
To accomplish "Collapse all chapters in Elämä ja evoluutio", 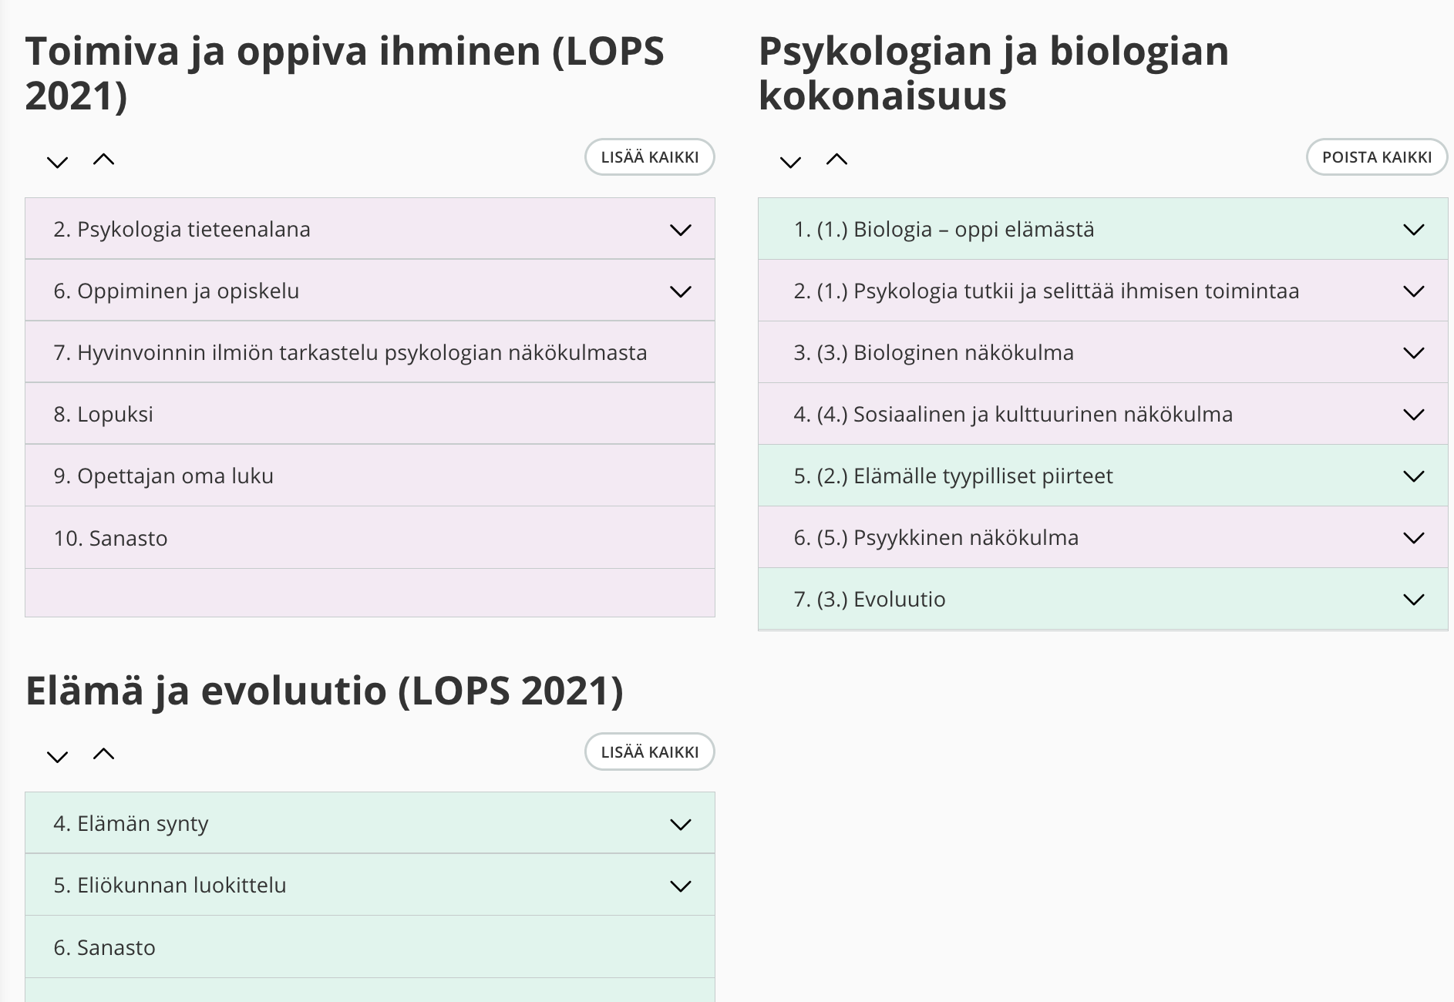I will [103, 754].
